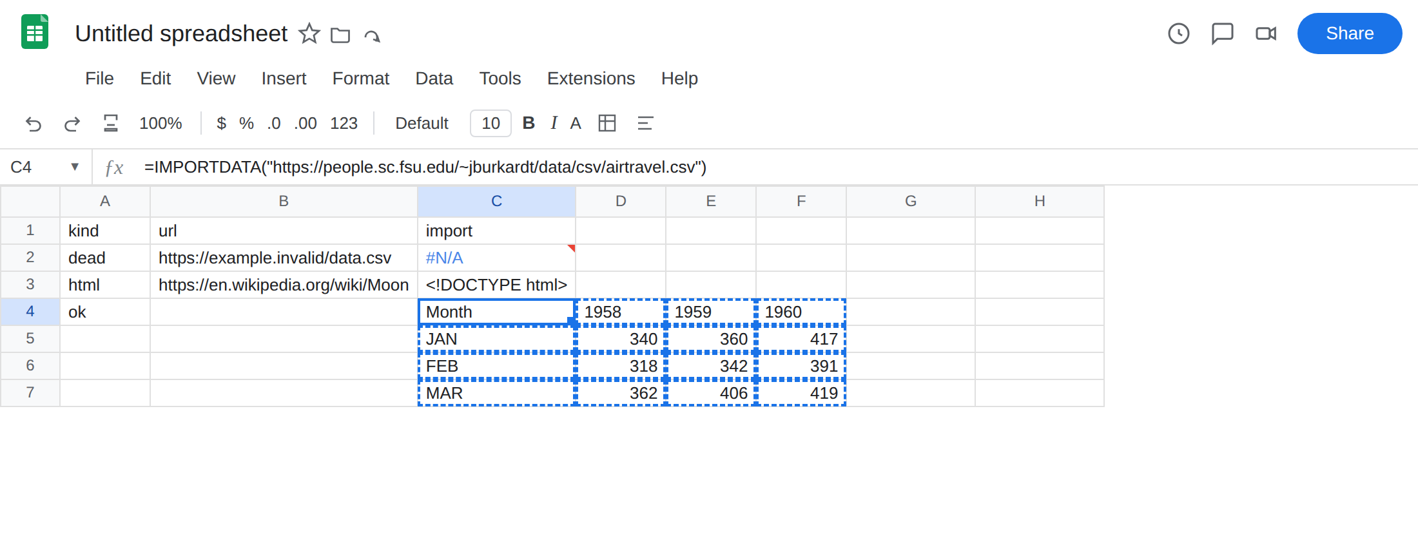Select the cell with value 417
This screenshot has height=554, width=1418.
[801, 339]
